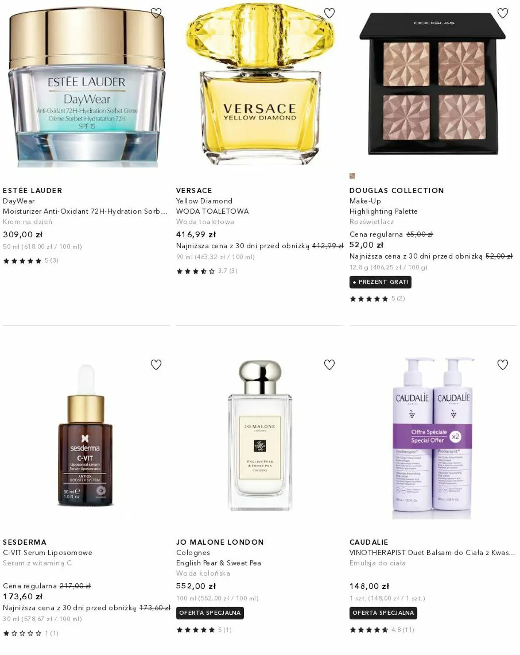Viewport: 520px width, 655px height.
Task: Add Estée Lauder DayWear to wishlist
Action: [x=156, y=13]
